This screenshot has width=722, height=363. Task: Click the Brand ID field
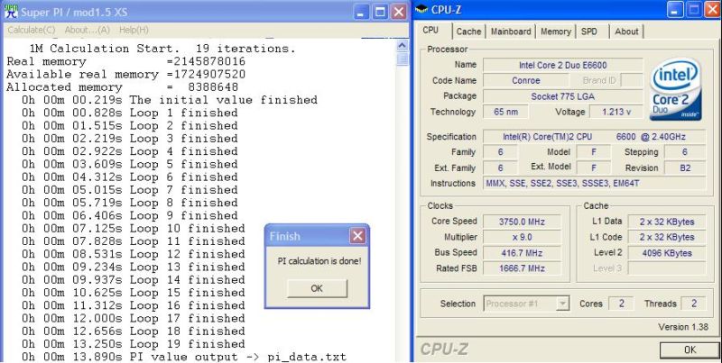click(631, 80)
